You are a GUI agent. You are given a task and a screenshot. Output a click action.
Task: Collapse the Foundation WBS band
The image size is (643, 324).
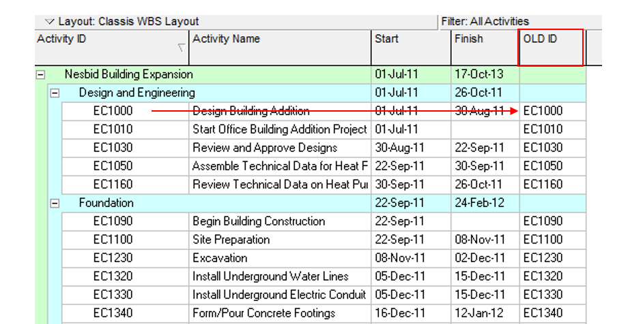point(55,204)
